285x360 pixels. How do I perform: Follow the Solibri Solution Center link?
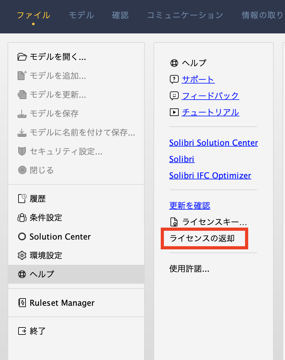click(x=214, y=143)
